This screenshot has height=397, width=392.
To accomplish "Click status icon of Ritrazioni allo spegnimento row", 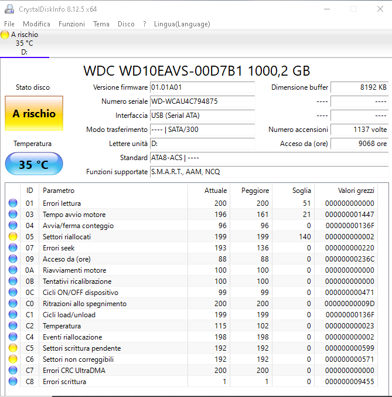I will click(x=13, y=303).
